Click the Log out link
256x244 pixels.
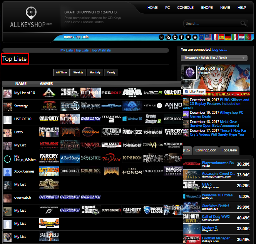220,50
